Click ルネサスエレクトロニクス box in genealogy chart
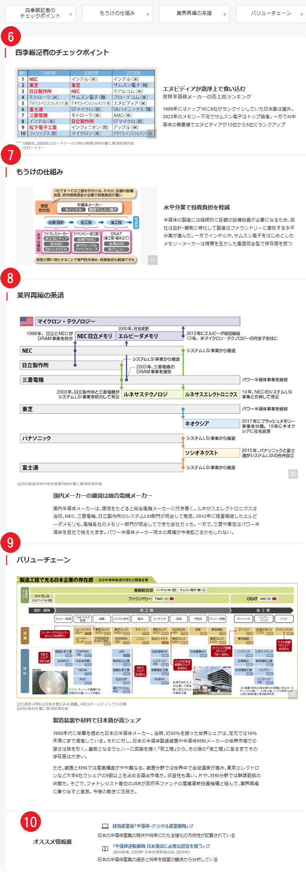306x880 pixels. 211,394
